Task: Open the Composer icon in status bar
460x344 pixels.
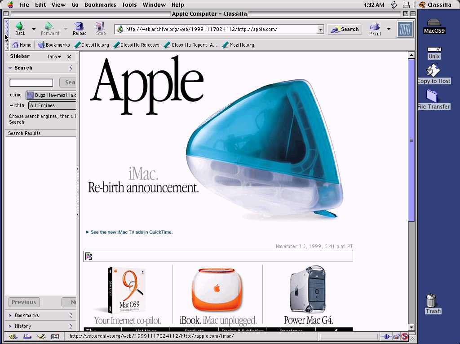Action: pos(41,336)
